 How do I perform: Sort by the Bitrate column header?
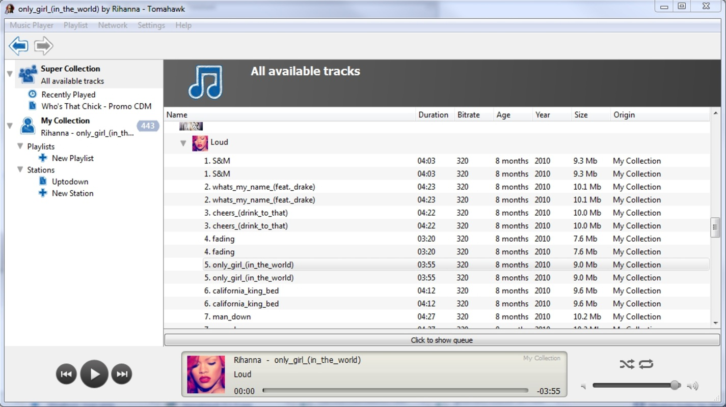(x=474, y=114)
